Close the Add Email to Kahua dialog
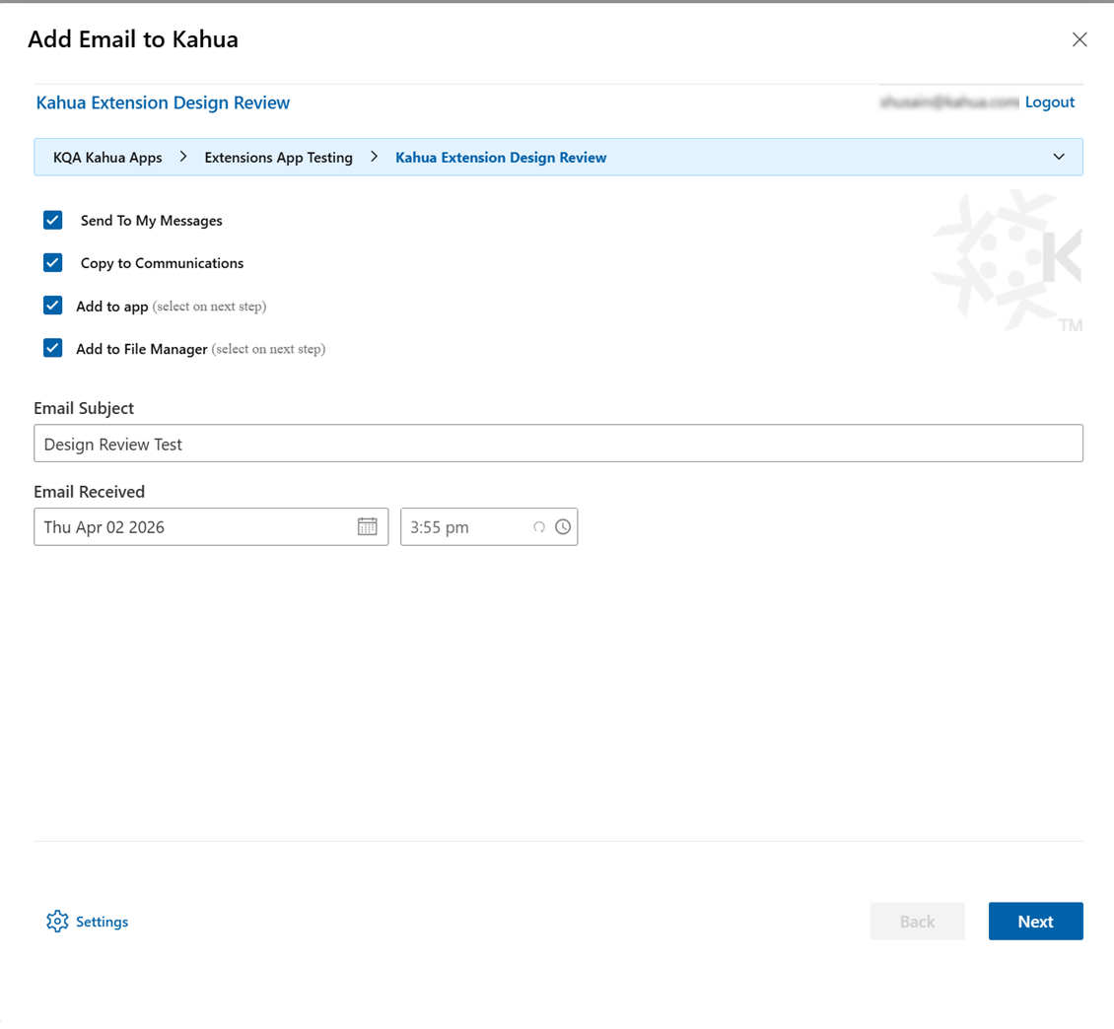Viewport: 1114px width, 1029px height. 1079,39
